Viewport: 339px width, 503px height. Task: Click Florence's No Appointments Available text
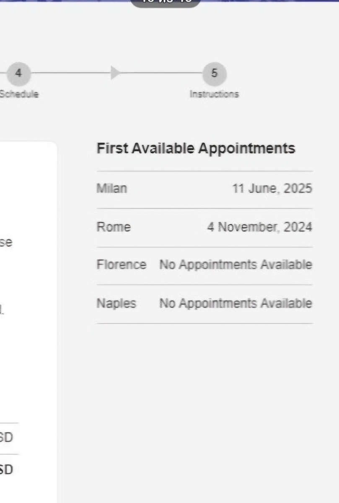pos(236,265)
